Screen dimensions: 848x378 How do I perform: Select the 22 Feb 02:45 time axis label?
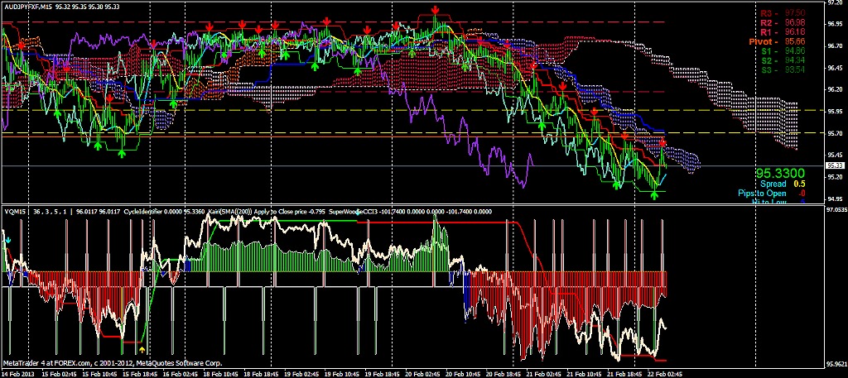click(x=663, y=374)
